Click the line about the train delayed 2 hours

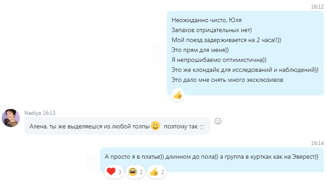(x=226, y=40)
